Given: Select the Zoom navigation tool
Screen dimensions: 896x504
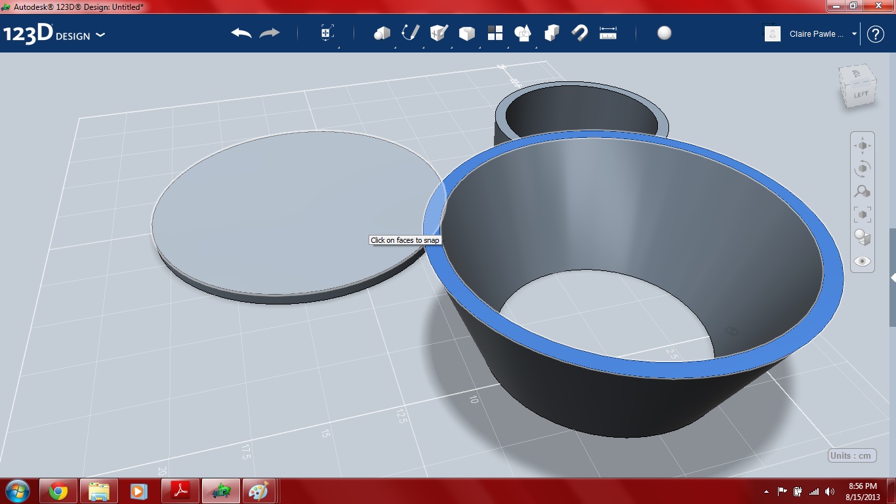Looking at the screenshot, I should pos(863,192).
